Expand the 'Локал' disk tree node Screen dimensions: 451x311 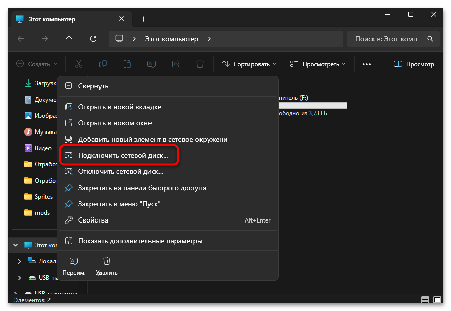tap(19, 261)
